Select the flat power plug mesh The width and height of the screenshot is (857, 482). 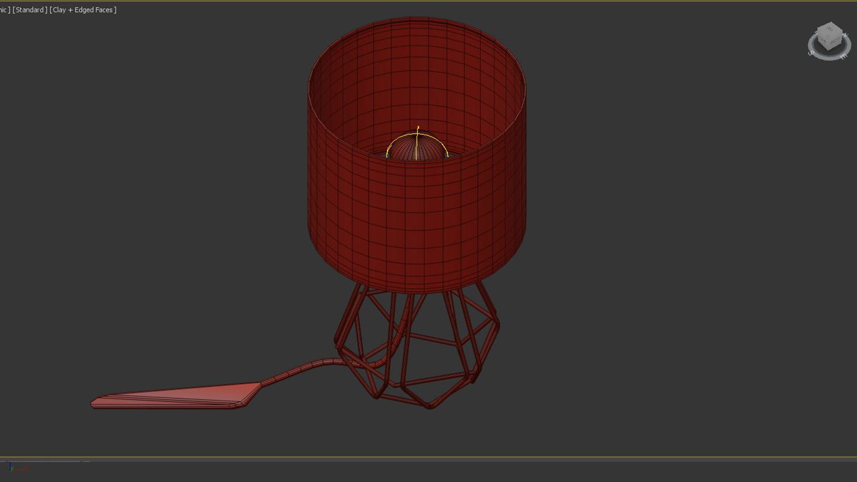coord(176,396)
